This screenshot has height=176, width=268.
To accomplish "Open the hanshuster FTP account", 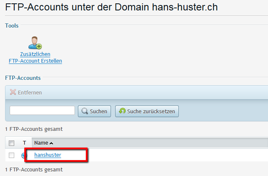I will click(48, 155).
